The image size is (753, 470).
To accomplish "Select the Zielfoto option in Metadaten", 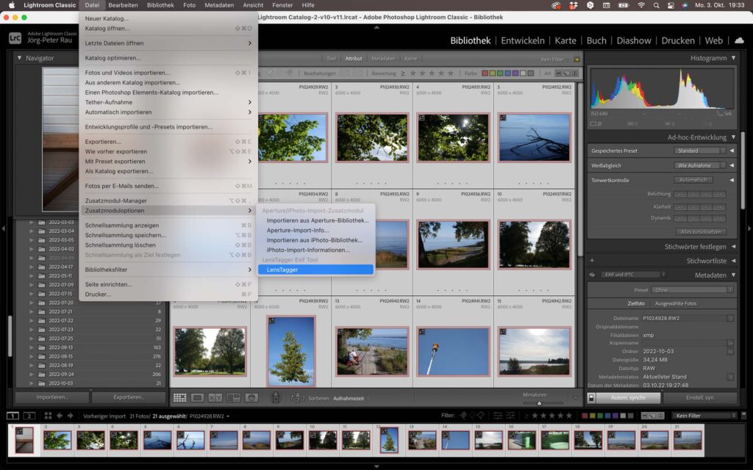I will (636, 303).
